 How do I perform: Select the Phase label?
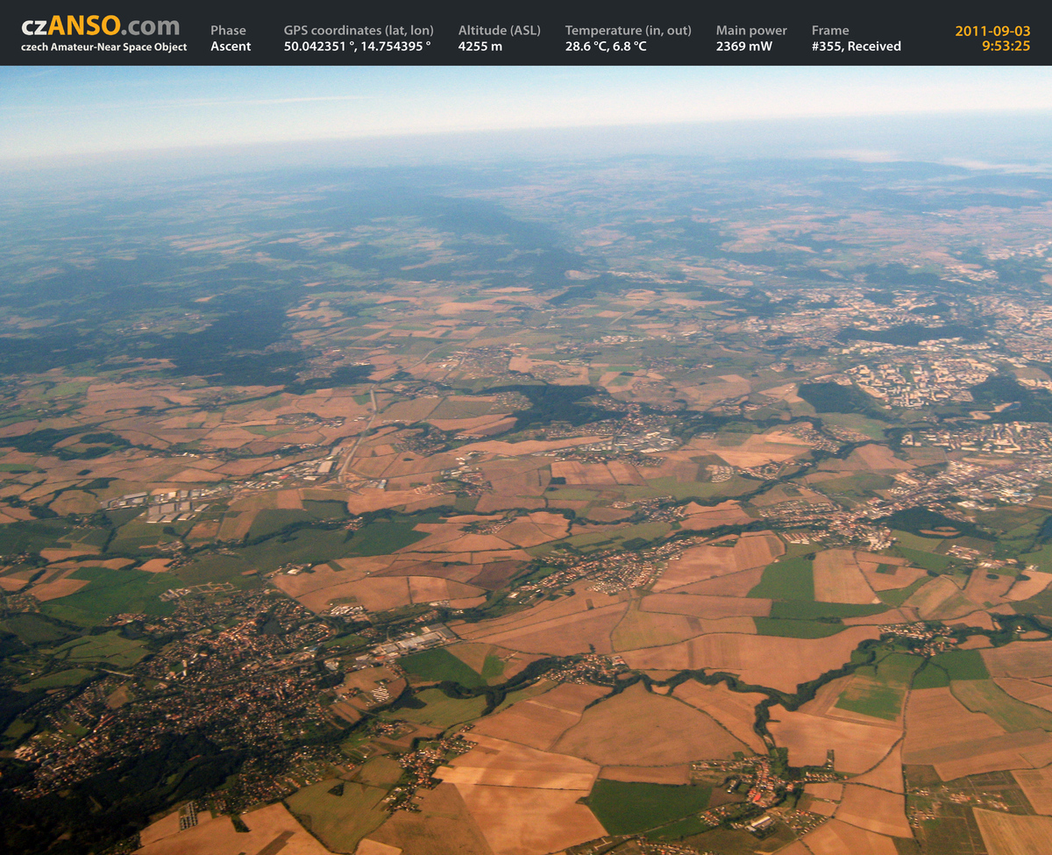[x=228, y=31]
